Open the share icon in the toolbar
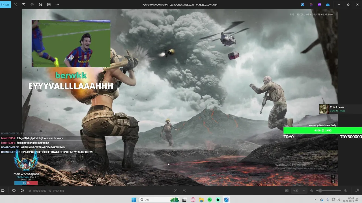 40,5
